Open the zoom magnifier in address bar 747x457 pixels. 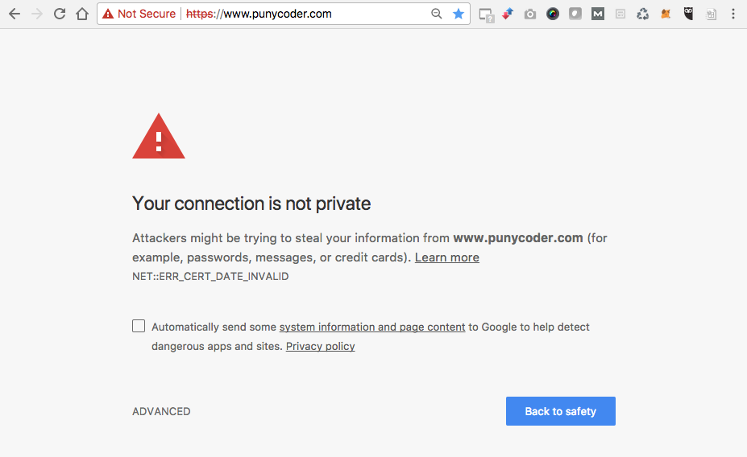[x=437, y=14]
